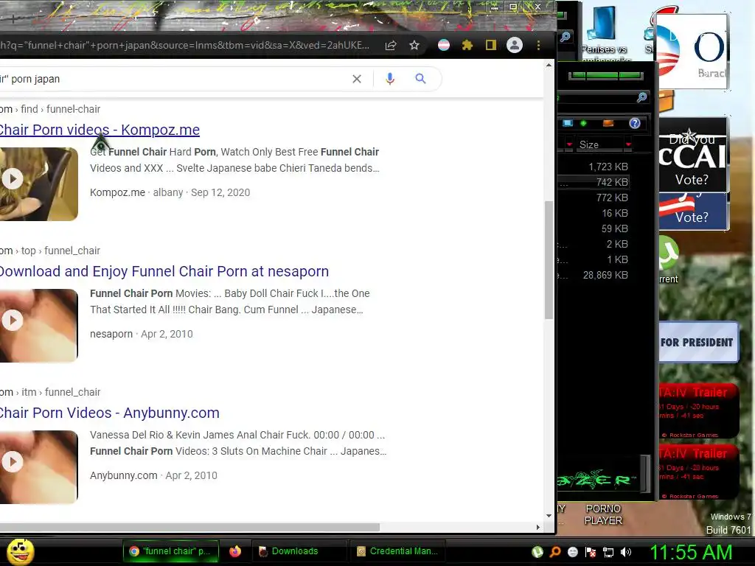Click the horizontal scrollbar right arrow

538,527
